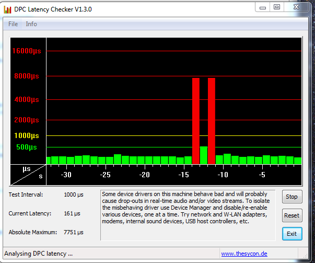Click the Absolute Maximum label
This screenshot has height=263, width=315.
(x=33, y=232)
